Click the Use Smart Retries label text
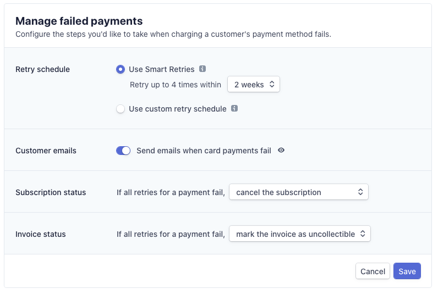The image size is (438, 294). [x=162, y=69]
